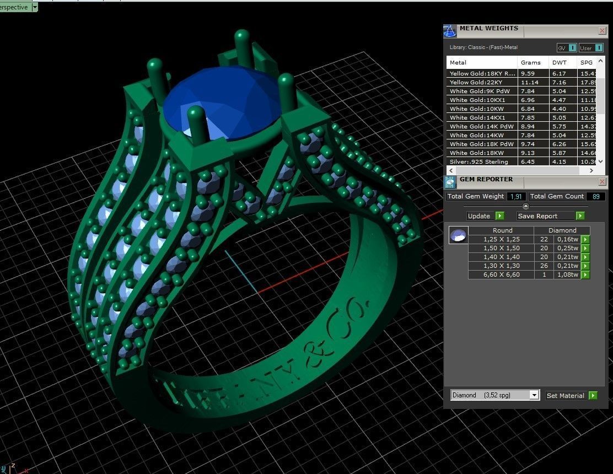Click the Perspective viewport label
The image size is (613, 474).
click(14, 7)
